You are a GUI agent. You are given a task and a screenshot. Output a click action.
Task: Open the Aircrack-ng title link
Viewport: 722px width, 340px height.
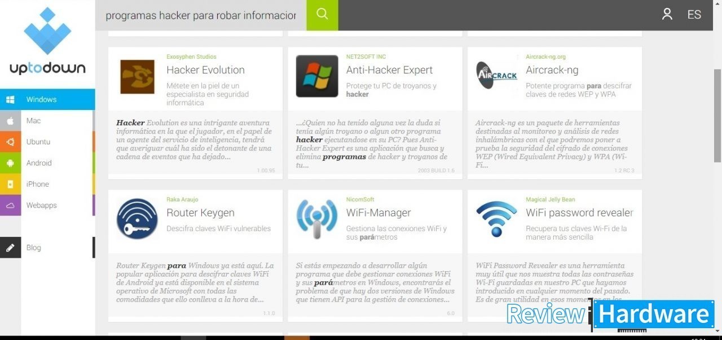[552, 70]
